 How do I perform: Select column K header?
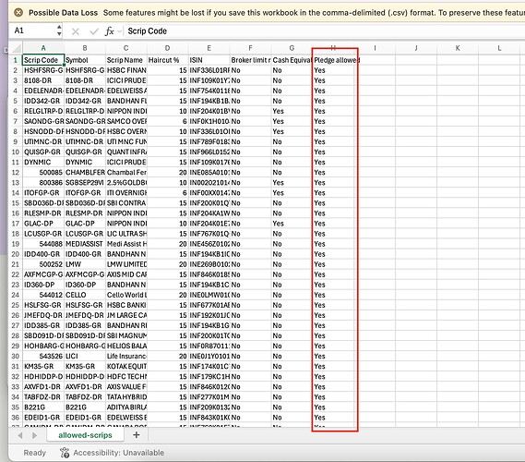(458, 48)
